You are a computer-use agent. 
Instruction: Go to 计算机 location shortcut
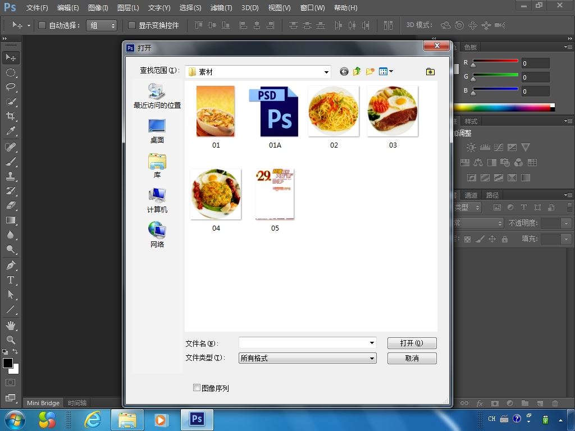click(x=157, y=200)
